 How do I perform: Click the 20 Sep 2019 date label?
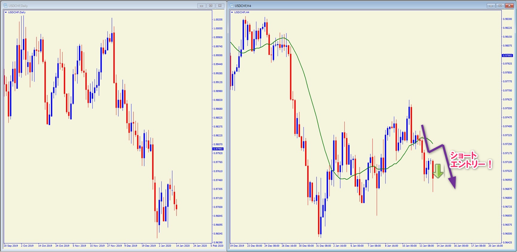point(11,246)
